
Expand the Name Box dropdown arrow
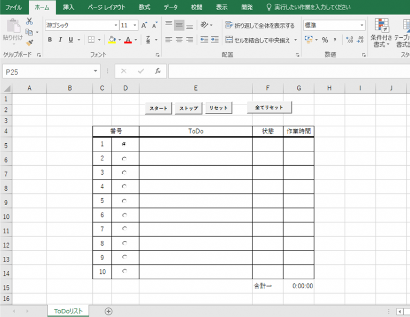(x=96, y=71)
